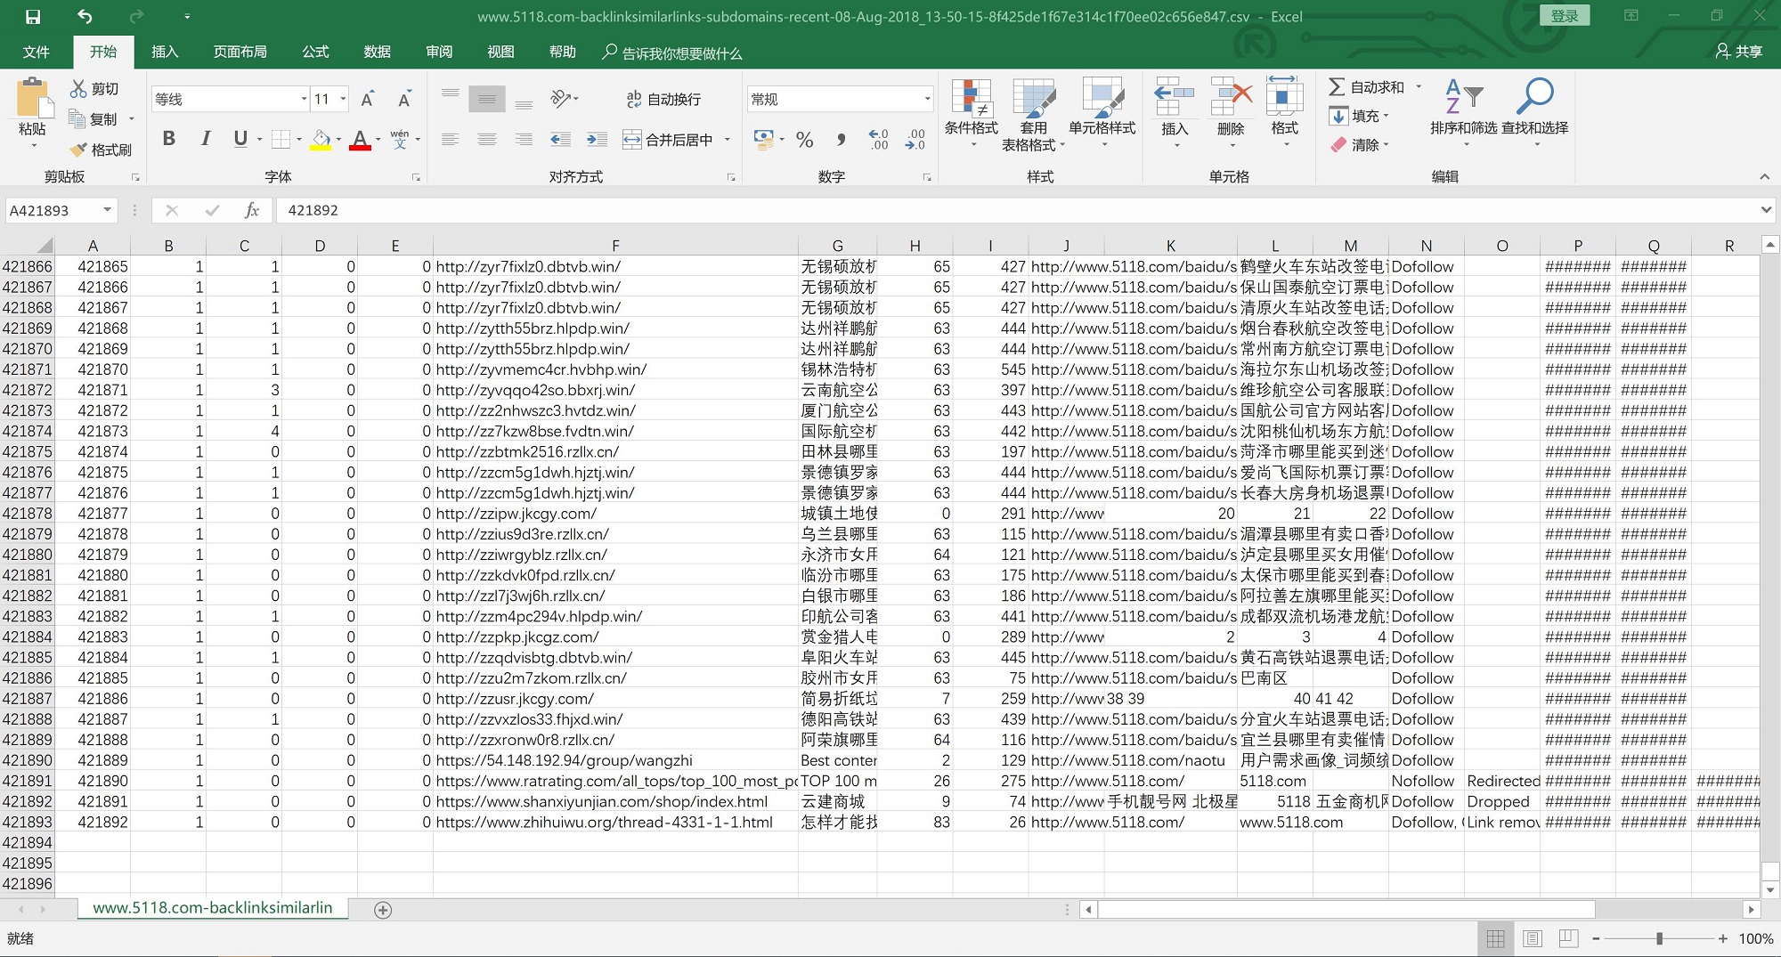
Task: Toggle middle vertical alignment
Action: (487, 99)
